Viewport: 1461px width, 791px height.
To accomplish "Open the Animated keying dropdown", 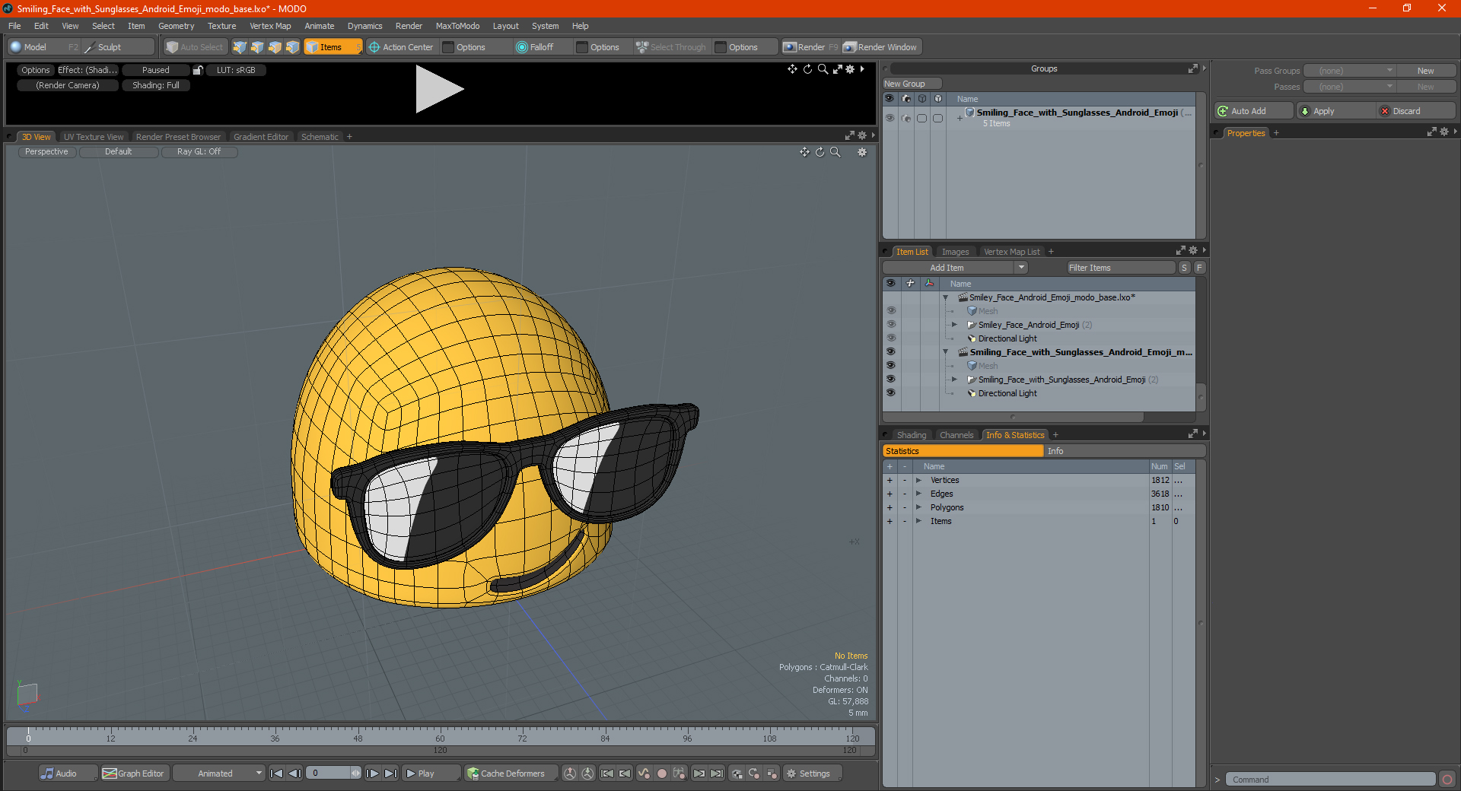I will point(219,774).
